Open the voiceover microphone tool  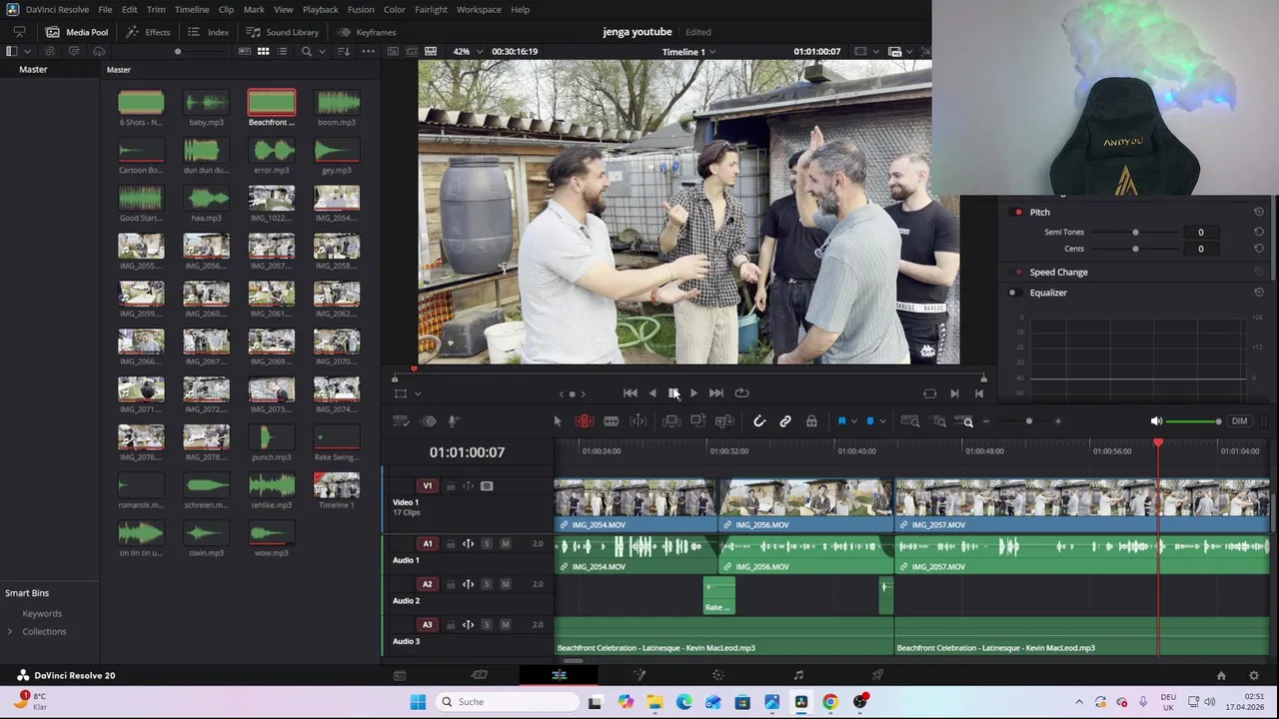coord(453,421)
